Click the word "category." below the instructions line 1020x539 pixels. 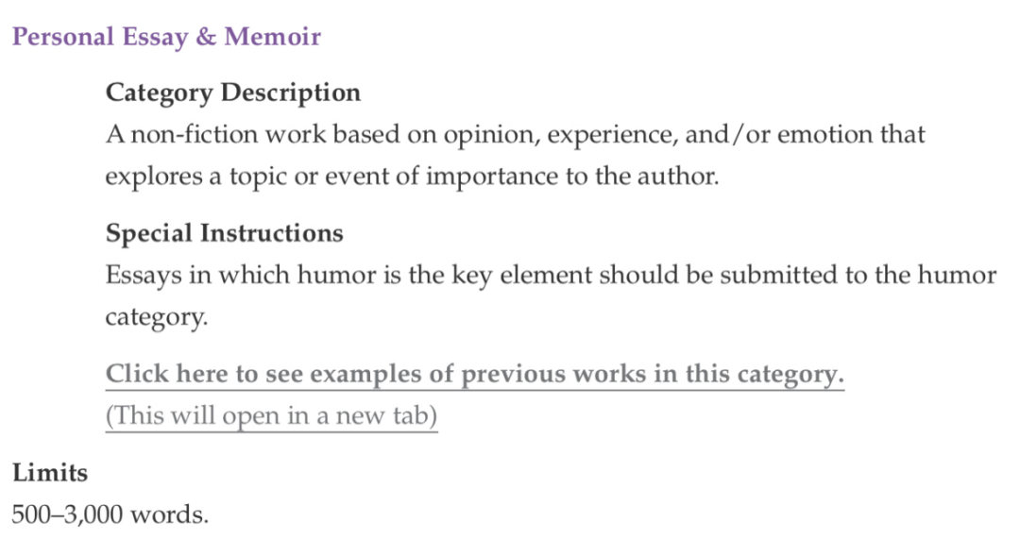[x=157, y=317]
